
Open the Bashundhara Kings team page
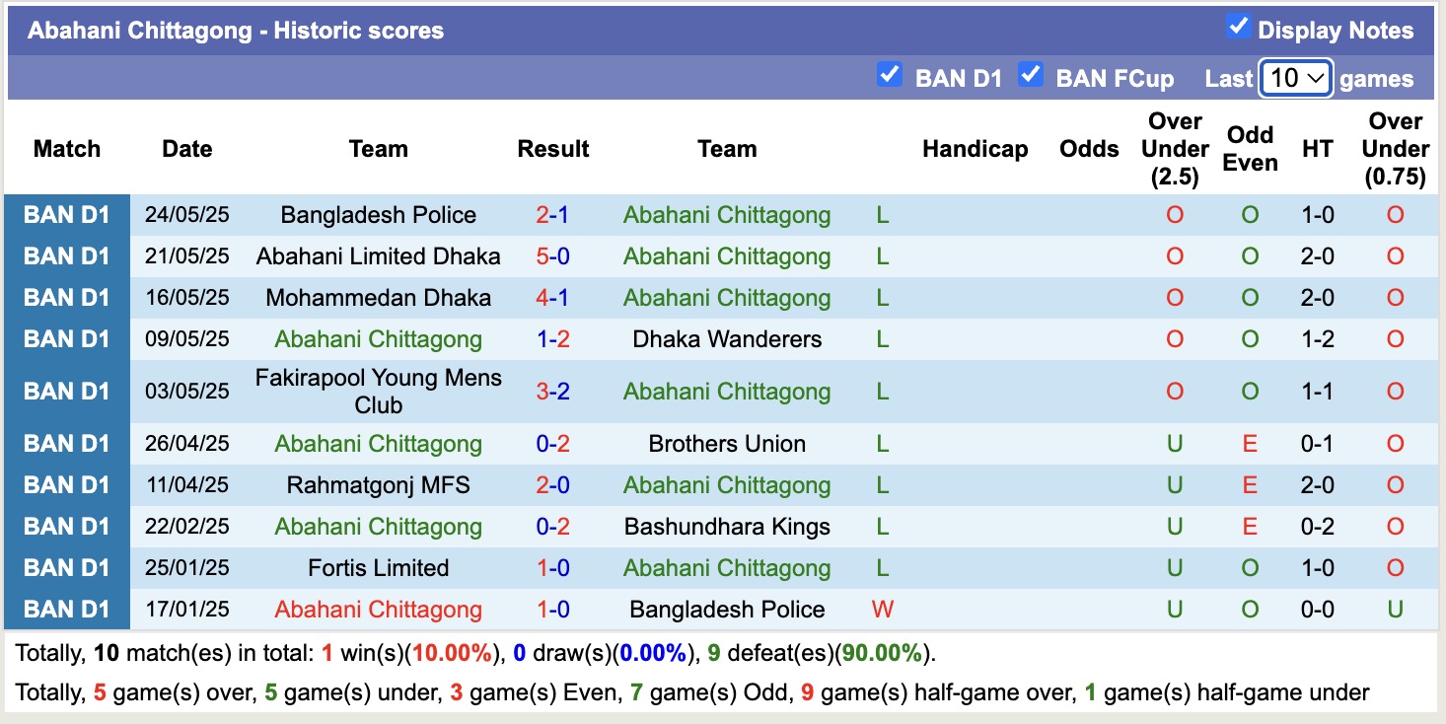coord(726,526)
